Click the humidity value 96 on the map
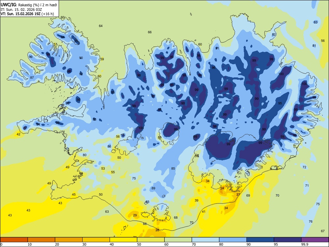The image size is (329, 247). point(214,68)
